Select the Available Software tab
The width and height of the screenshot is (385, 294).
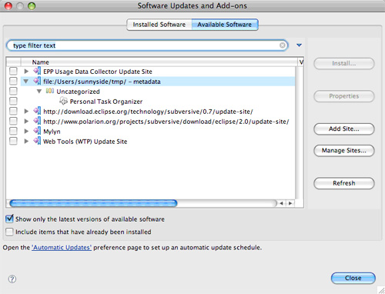(225, 25)
